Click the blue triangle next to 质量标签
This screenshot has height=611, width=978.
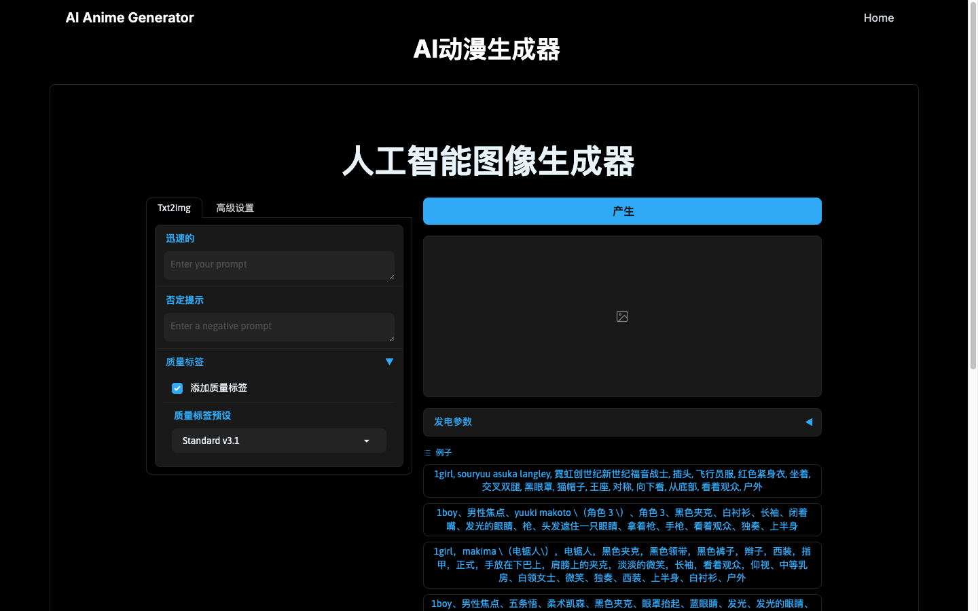click(389, 361)
